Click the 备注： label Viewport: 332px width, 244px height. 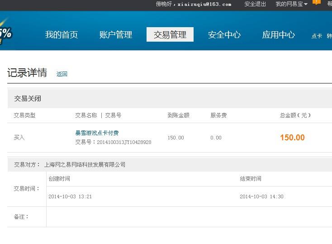(x=21, y=217)
